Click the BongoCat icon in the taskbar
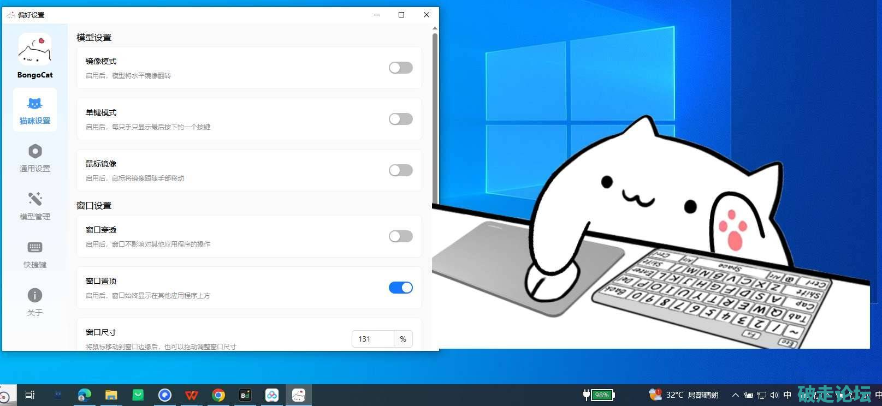 298,395
